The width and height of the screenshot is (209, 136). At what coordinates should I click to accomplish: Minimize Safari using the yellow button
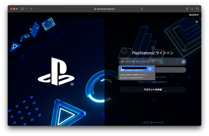click(x=14, y=9)
